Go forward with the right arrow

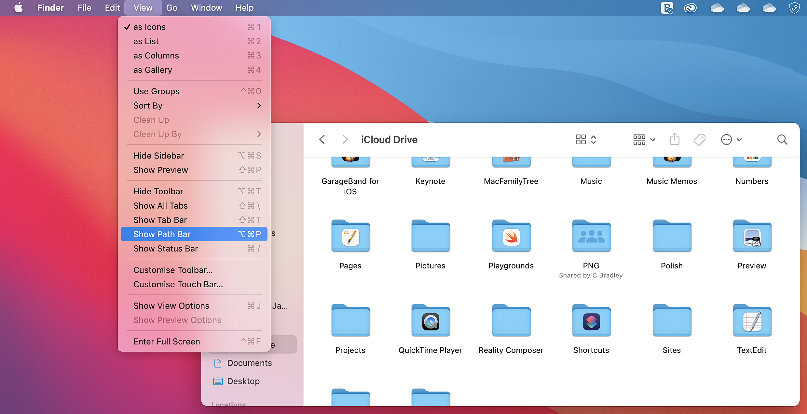click(345, 140)
